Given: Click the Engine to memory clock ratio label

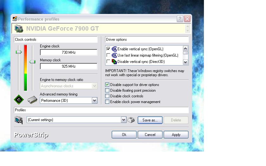Looking at the screenshot, I should [61, 80].
